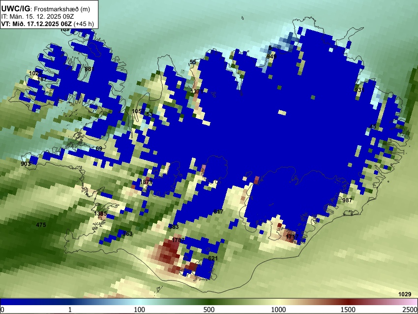Click the map value 1717
The height and width of the screenshot is (314, 418).
pos(292,237)
